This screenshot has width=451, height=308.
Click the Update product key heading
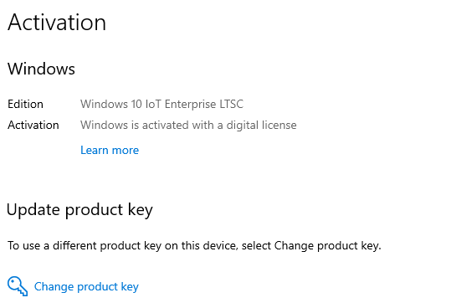79,210
